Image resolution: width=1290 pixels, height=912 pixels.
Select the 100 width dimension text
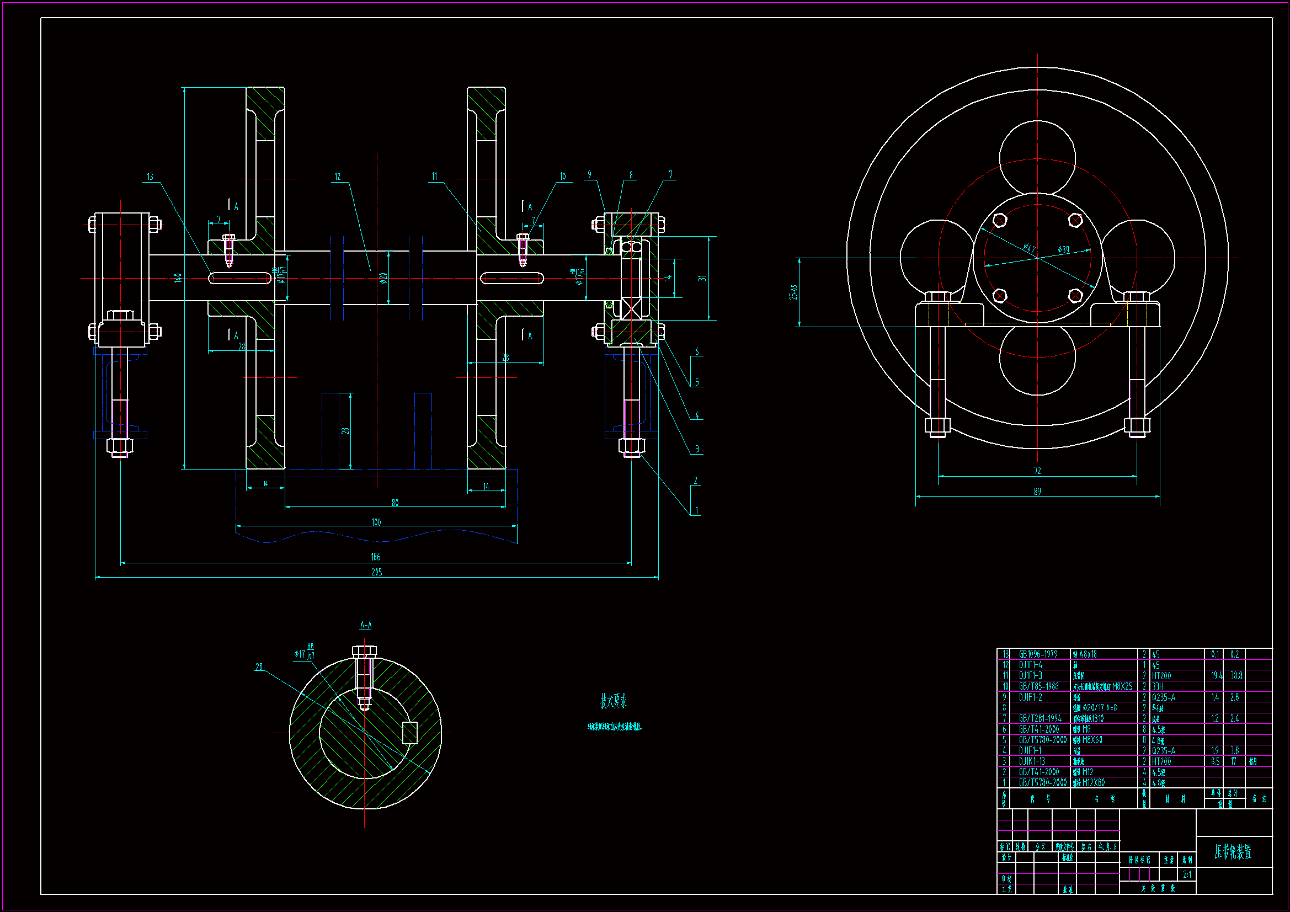pyautogui.click(x=376, y=522)
